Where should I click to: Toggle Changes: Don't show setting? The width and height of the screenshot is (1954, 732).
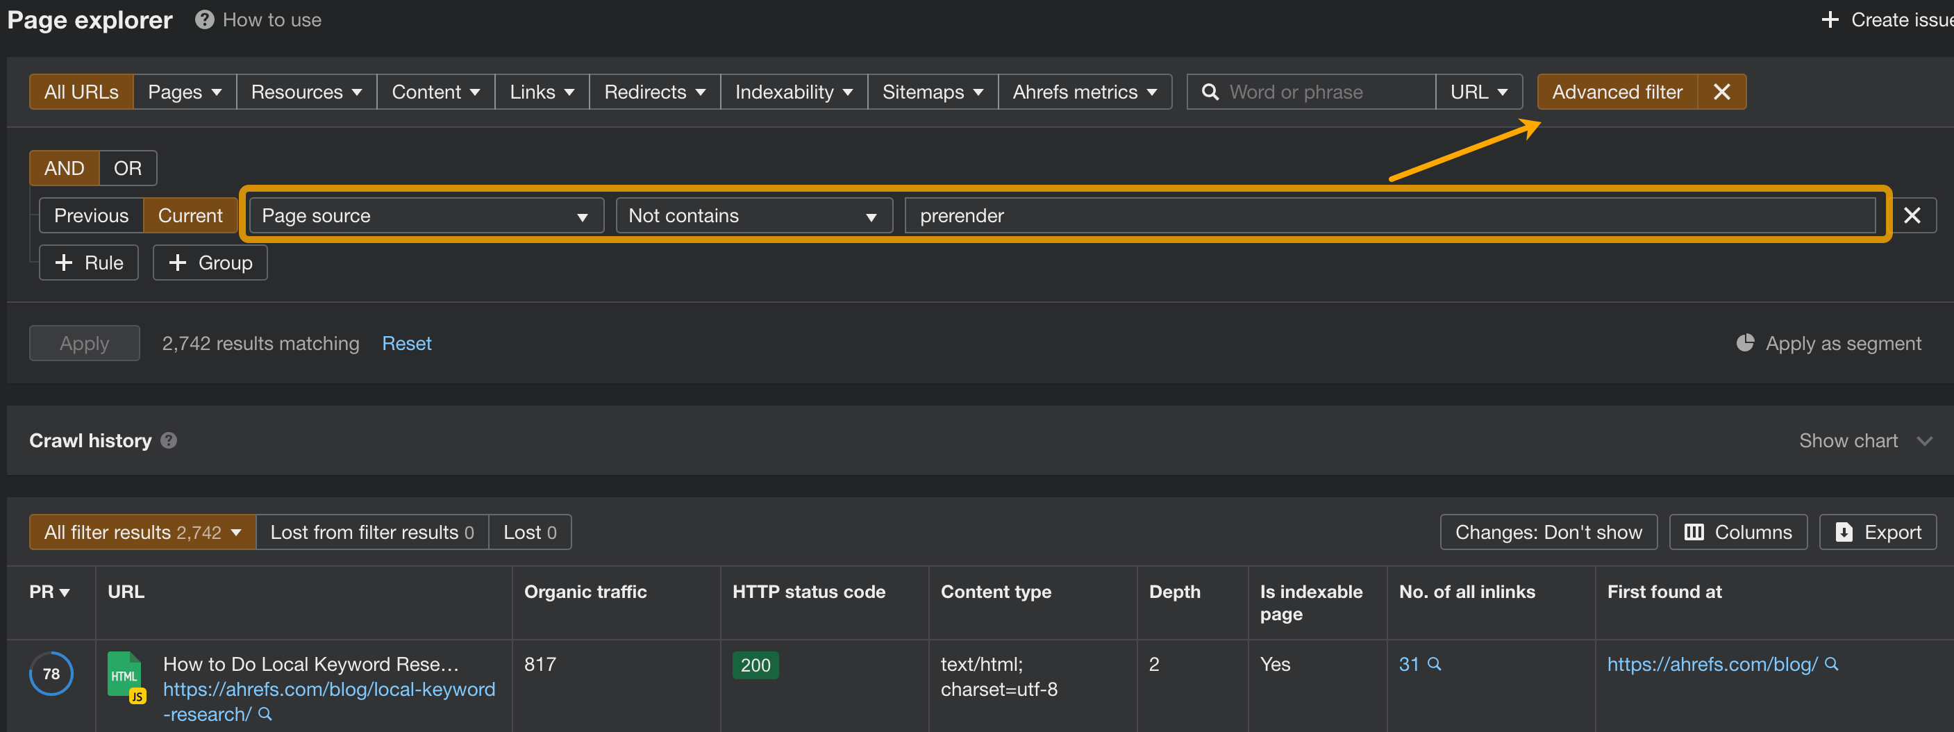tap(1547, 532)
